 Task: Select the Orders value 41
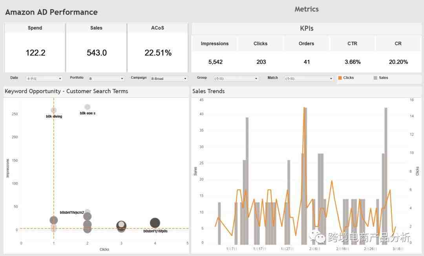[307, 62]
